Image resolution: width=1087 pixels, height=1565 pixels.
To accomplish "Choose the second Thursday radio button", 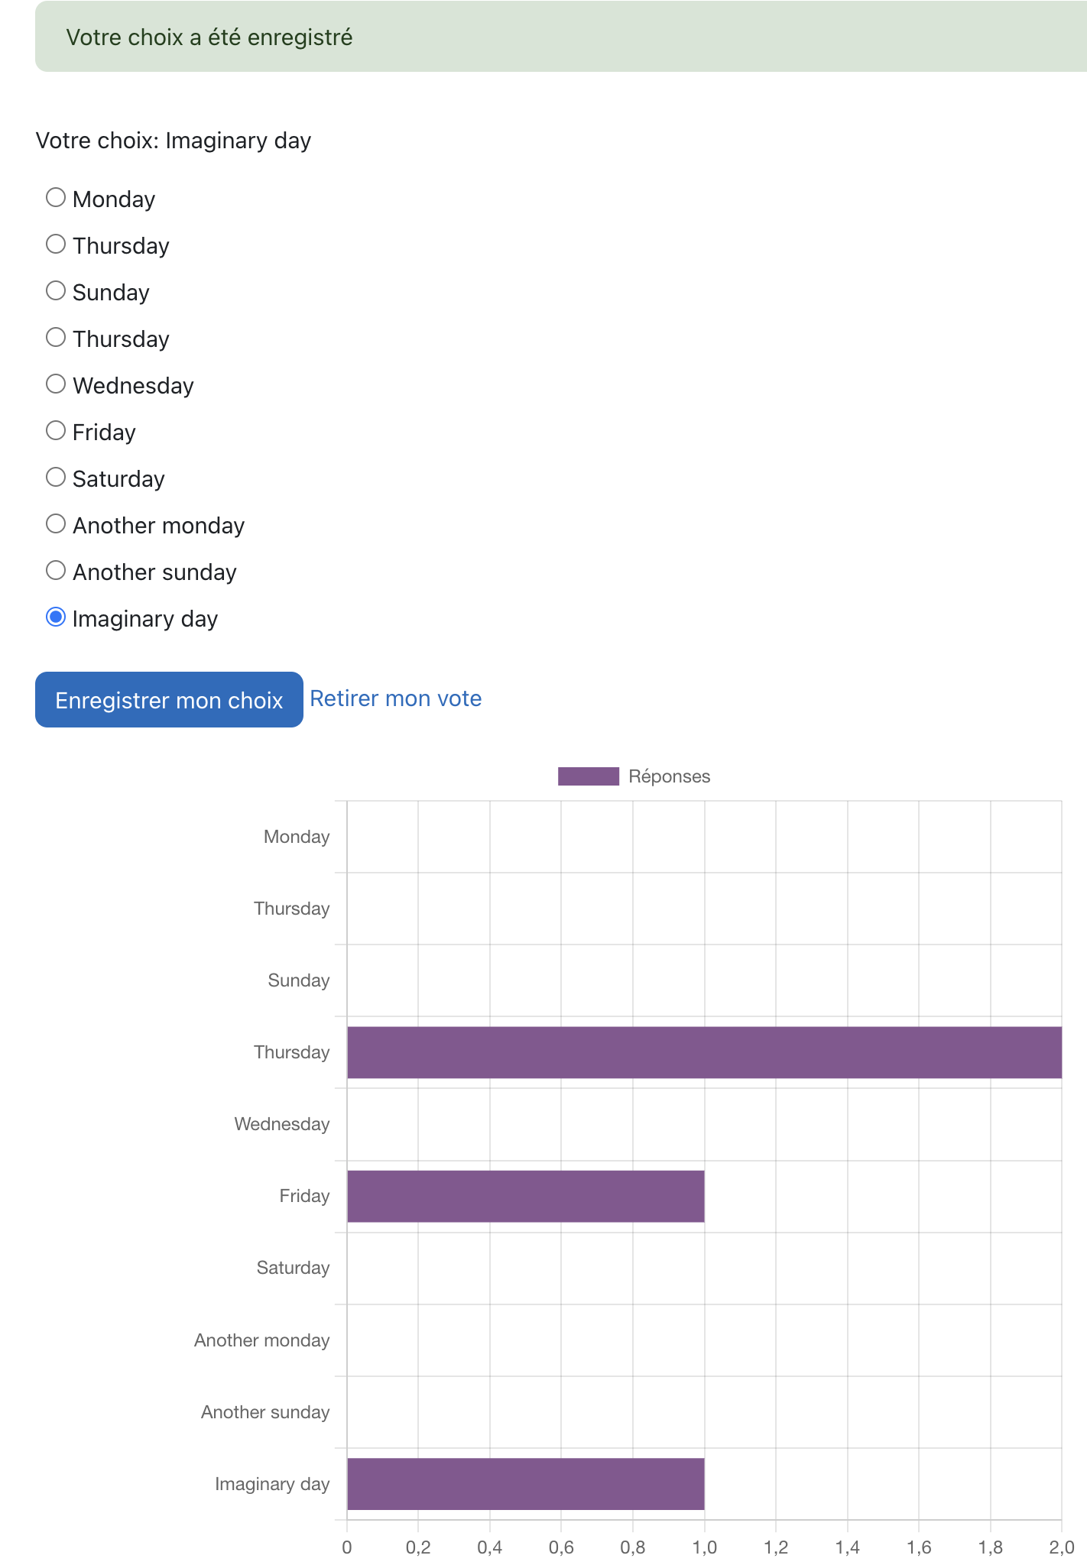I will (56, 338).
